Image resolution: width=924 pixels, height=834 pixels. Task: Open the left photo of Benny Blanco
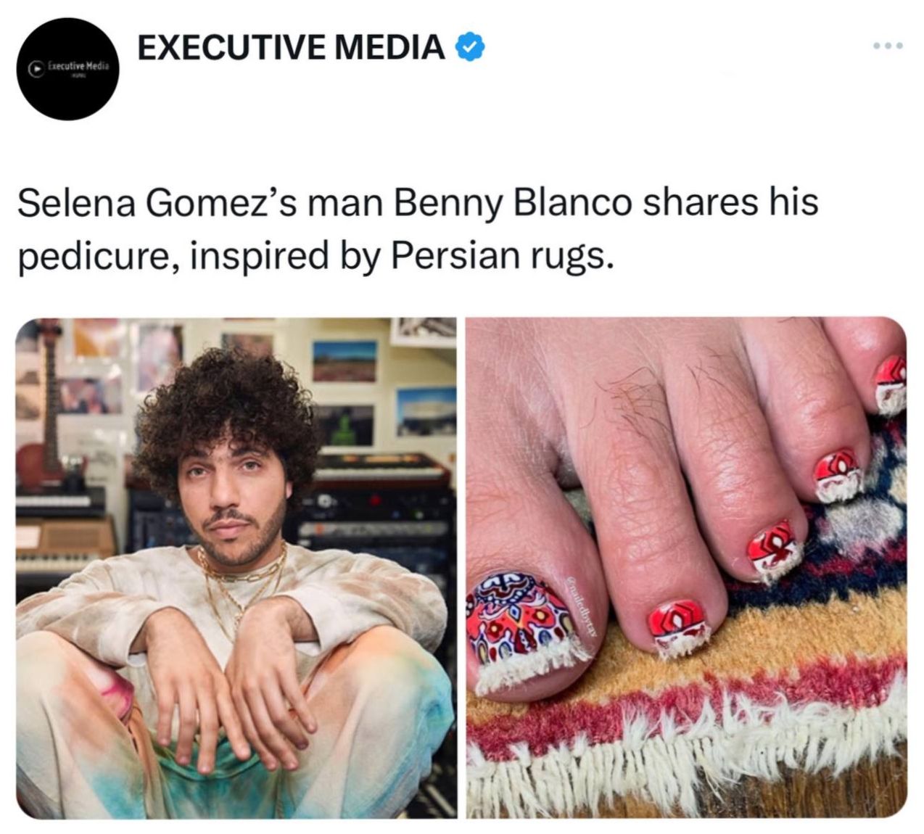236,568
